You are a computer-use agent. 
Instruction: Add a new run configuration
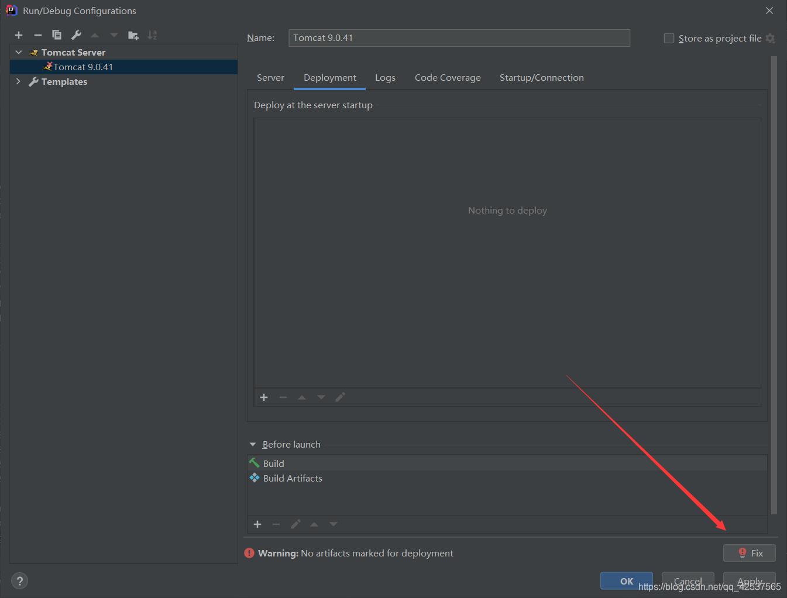tap(19, 35)
